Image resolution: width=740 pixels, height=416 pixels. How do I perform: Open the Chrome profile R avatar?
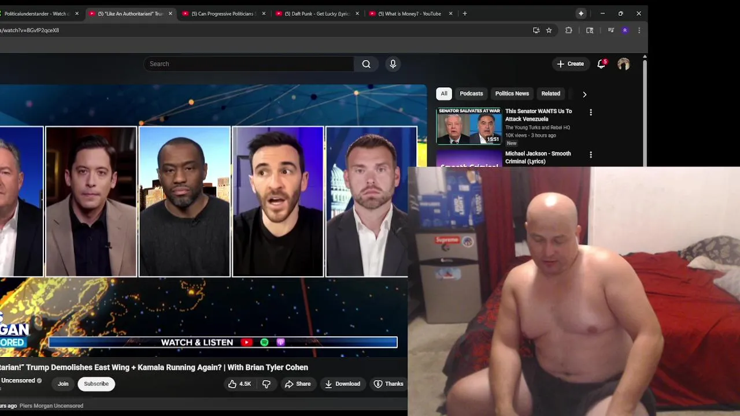coord(625,30)
